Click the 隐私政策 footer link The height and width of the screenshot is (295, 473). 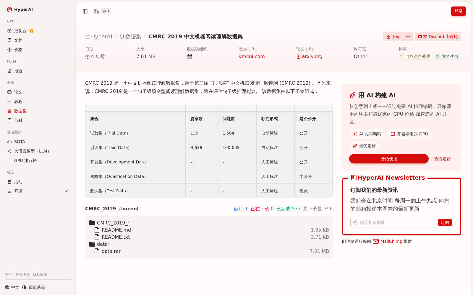pyautogui.click(x=40, y=275)
